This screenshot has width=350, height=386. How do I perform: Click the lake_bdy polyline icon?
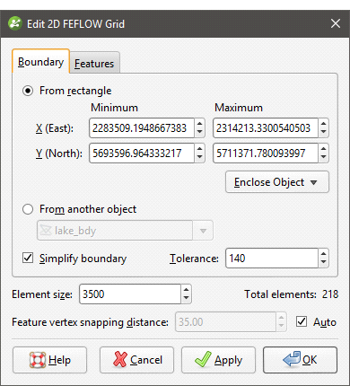46,231
